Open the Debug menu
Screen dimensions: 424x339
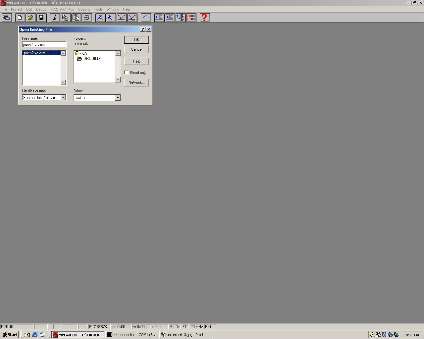[x=41, y=9]
